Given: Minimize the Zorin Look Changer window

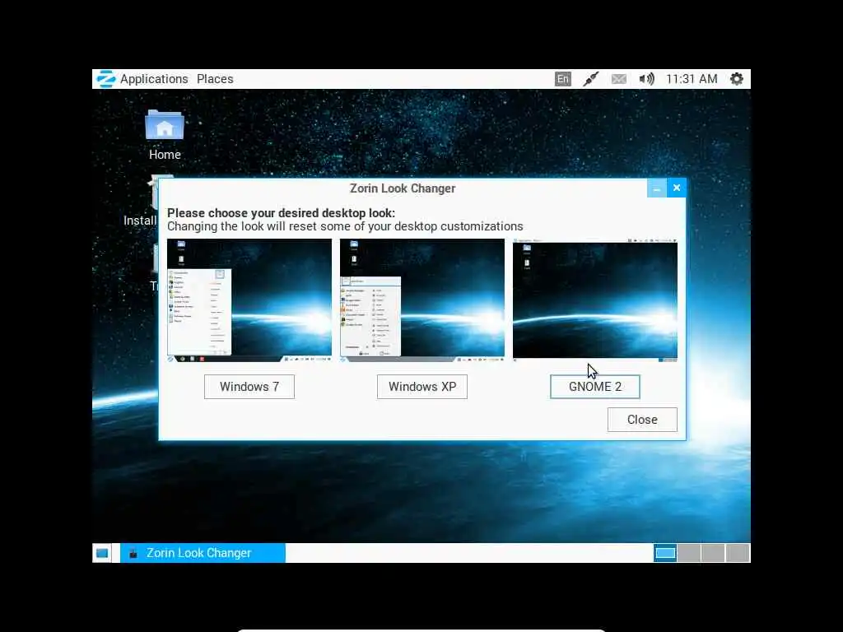Looking at the screenshot, I should 656,188.
